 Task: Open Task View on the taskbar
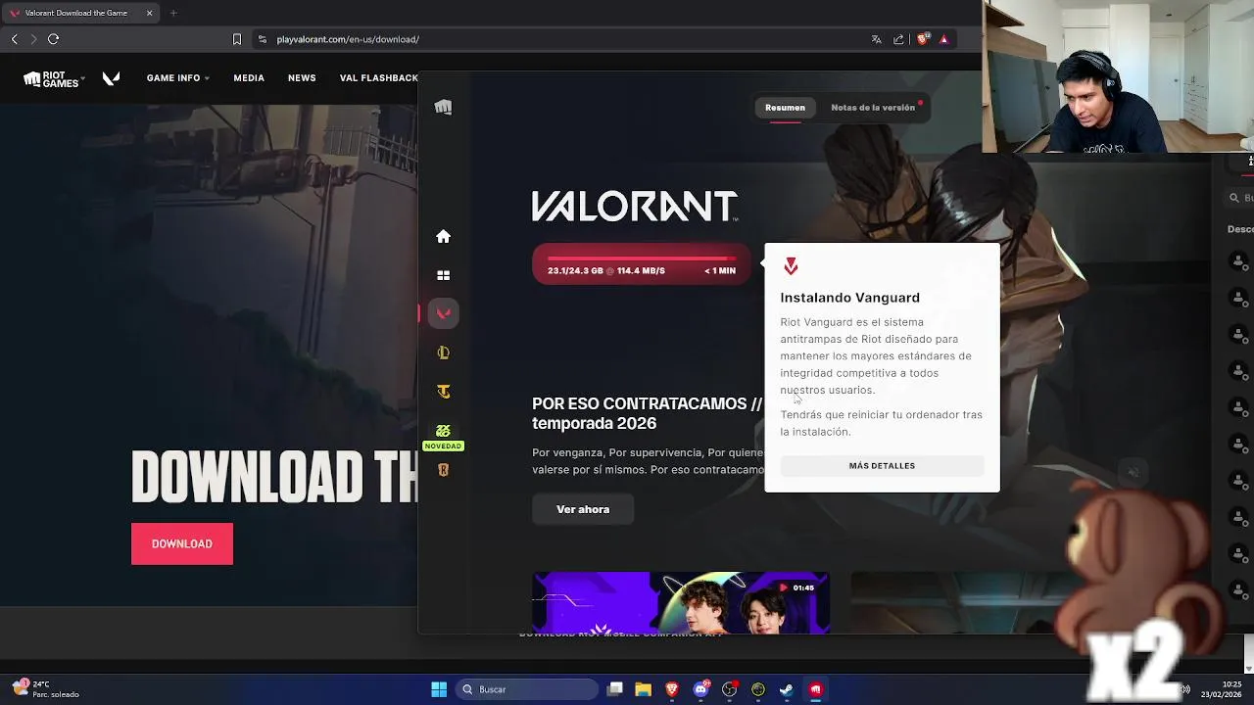(614, 689)
